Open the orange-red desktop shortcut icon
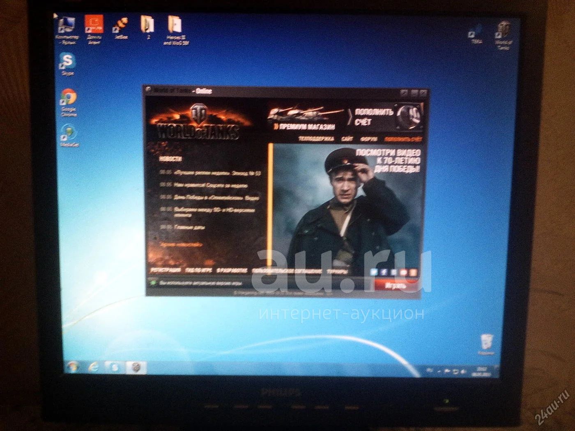This screenshot has height=431, width=575. (94, 30)
